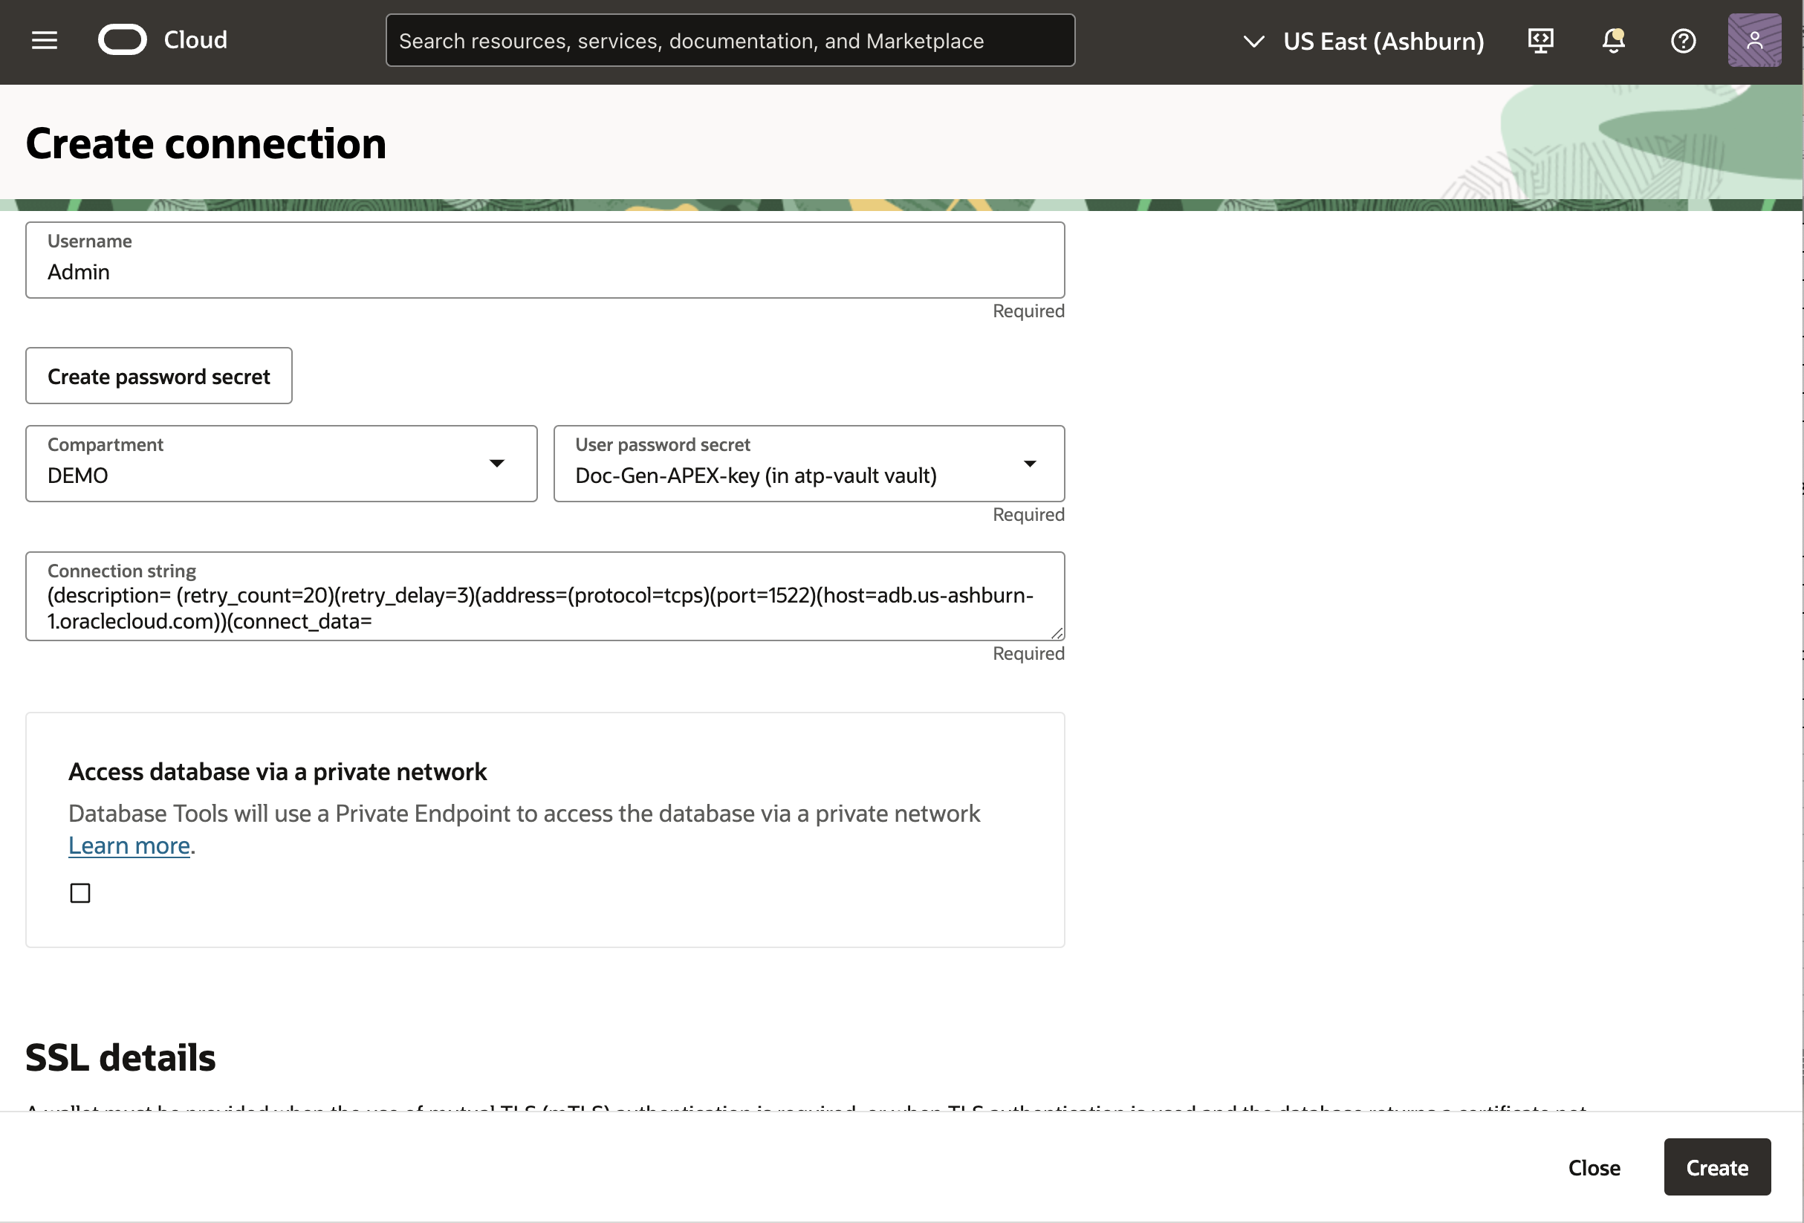1804x1223 pixels.
Task: Click the Close button
Action: [x=1594, y=1167]
